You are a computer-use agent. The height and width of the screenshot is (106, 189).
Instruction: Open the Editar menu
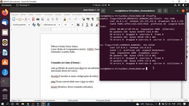pos(23,14)
